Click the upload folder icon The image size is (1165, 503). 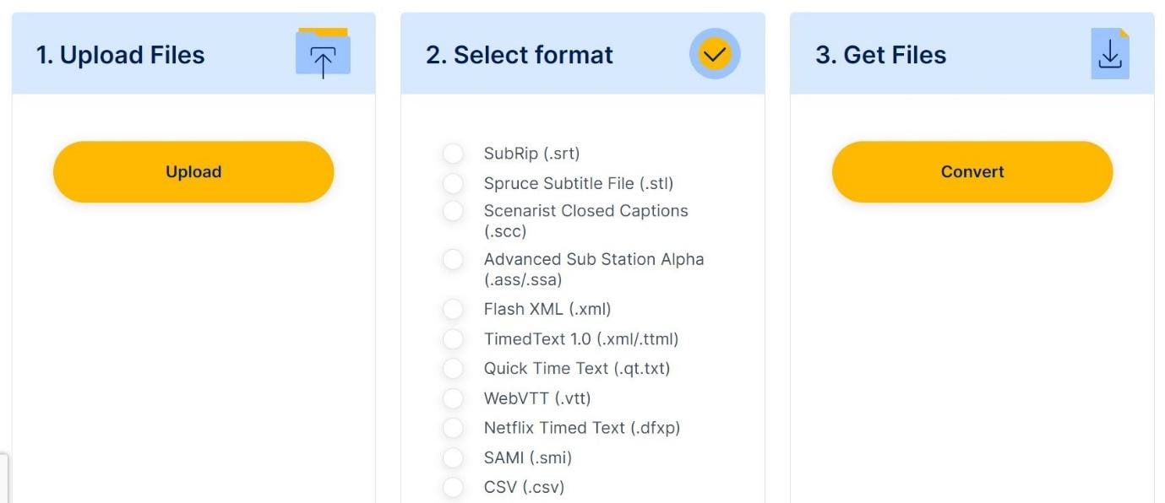(323, 54)
